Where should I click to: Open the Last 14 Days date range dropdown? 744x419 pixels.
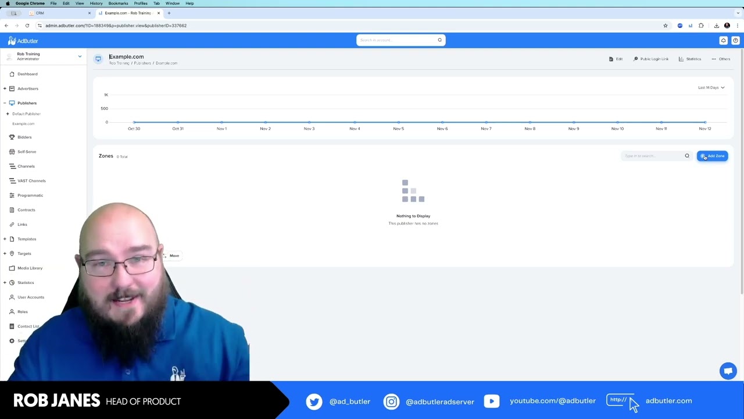click(x=711, y=87)
